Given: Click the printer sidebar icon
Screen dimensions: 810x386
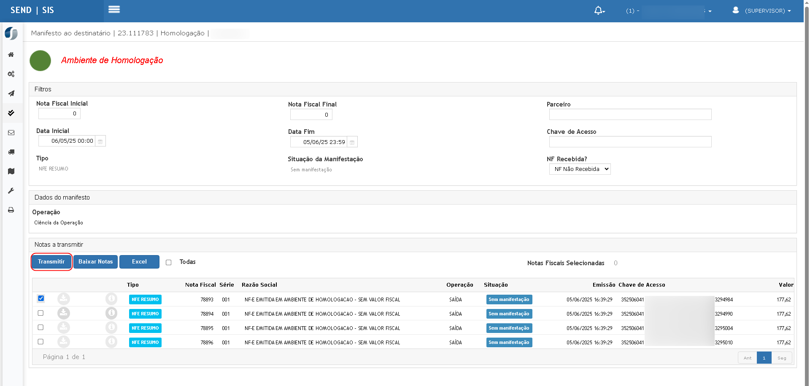Looking at the screenshot, I should coord(11,210).
